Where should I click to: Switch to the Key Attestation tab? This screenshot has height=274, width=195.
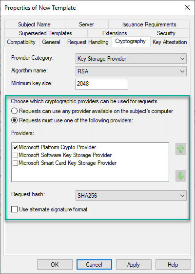[170, 42]
